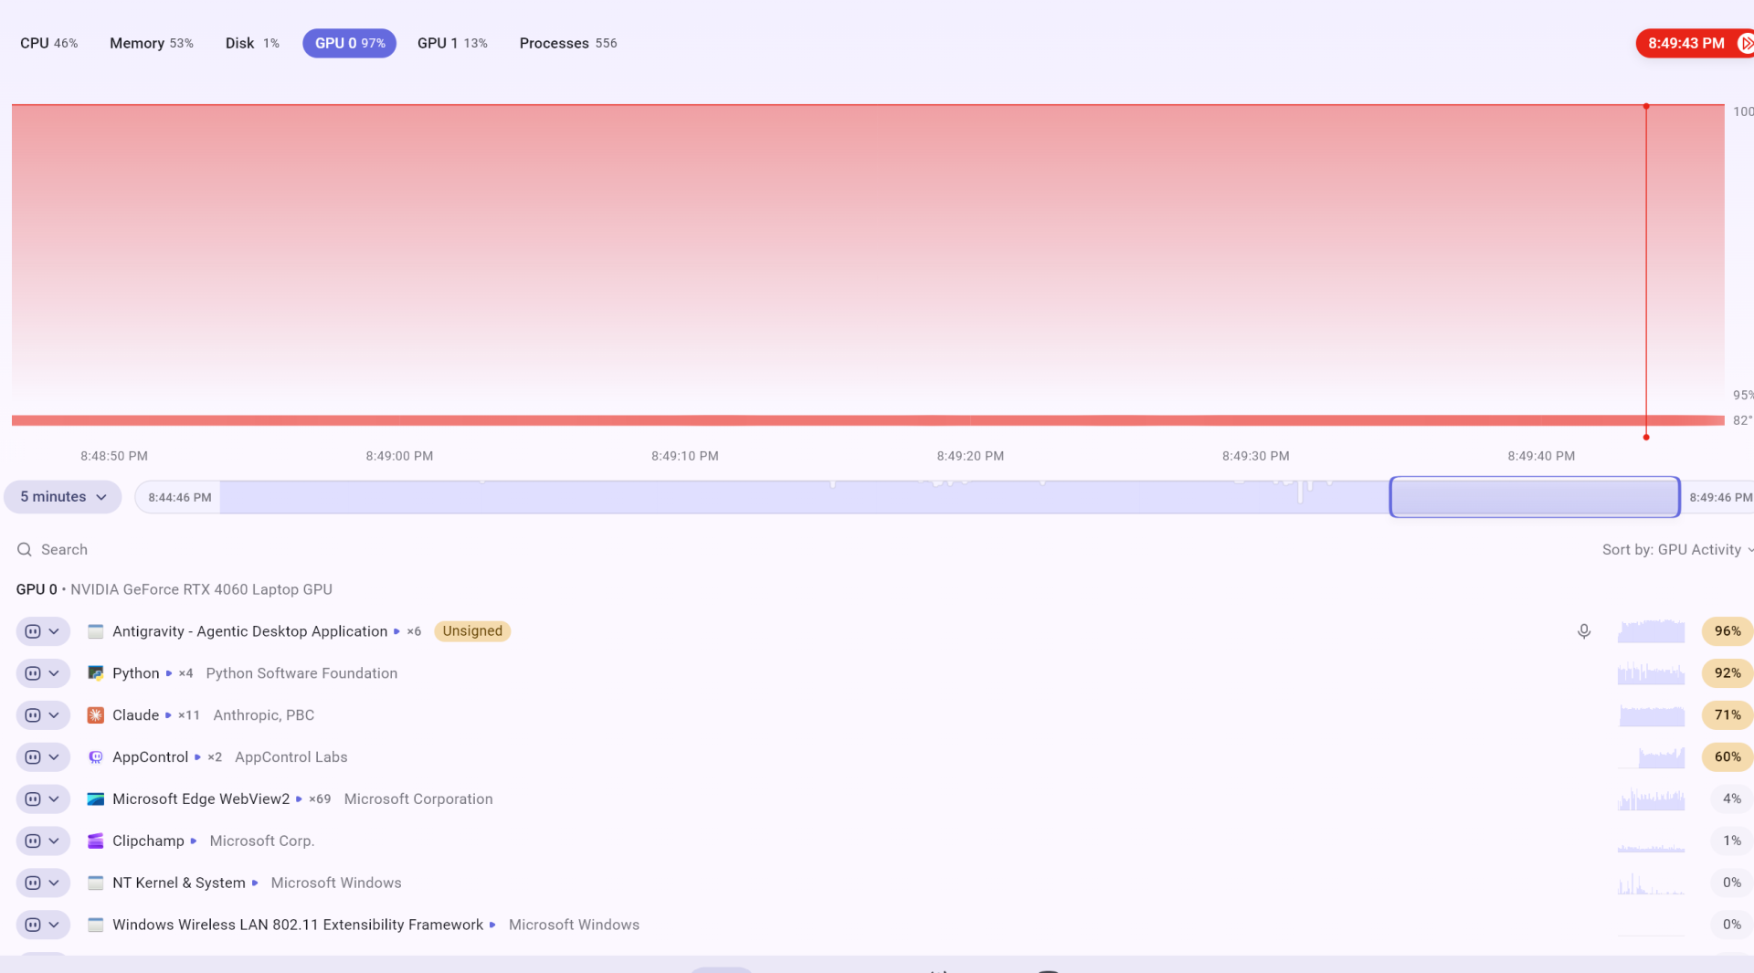Expand the Python process group arrow
1754x973 pixels.
tap(169, 673)
